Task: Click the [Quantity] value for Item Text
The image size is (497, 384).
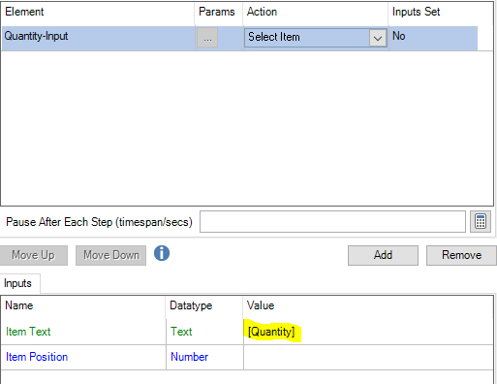Action: point(271,332)
